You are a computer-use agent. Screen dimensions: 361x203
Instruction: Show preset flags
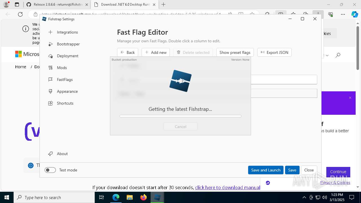click(x=235, y=52)
